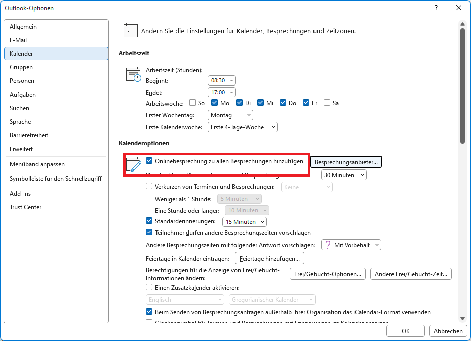Screen dimensions: 471x341
Task: Click the calendar header icon at top
Action: pos(131,31)
